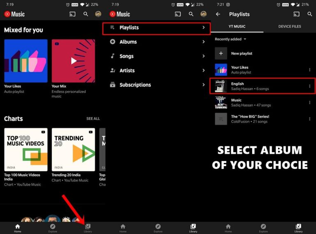The height and width of the screenshot is (234, 316).
Task: Tap alarm icon in first screen status bar
Action: pos(68,5)
